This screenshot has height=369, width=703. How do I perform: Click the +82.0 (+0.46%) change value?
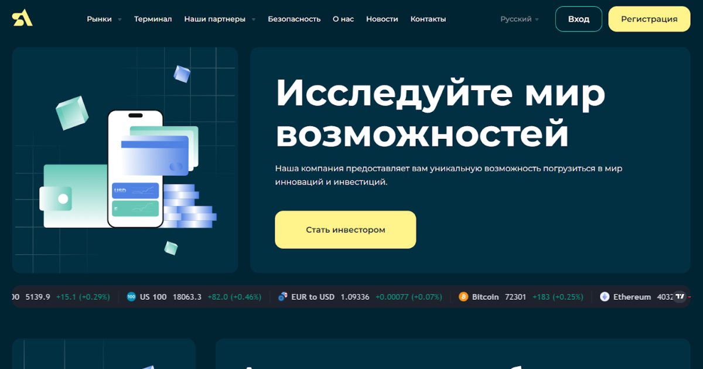tap(234, 297)
